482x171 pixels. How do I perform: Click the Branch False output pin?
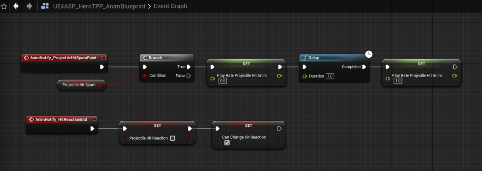[x=189, y=76]
